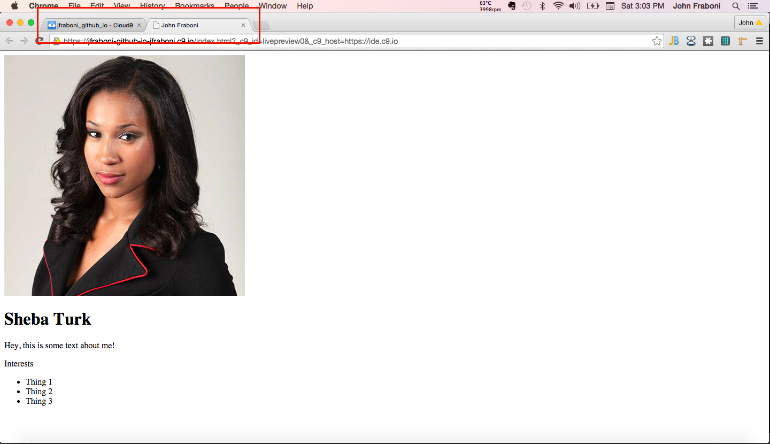
Task: Open the File menu
Action: point(74,6)
